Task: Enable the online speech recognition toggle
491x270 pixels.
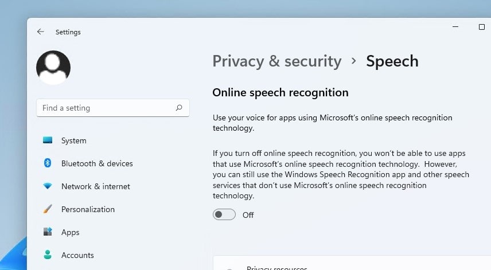Action: coord(224,215)
